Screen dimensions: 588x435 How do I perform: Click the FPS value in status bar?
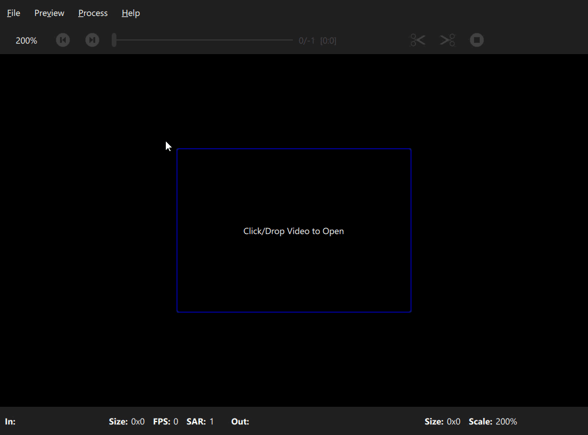click(175, 421)
